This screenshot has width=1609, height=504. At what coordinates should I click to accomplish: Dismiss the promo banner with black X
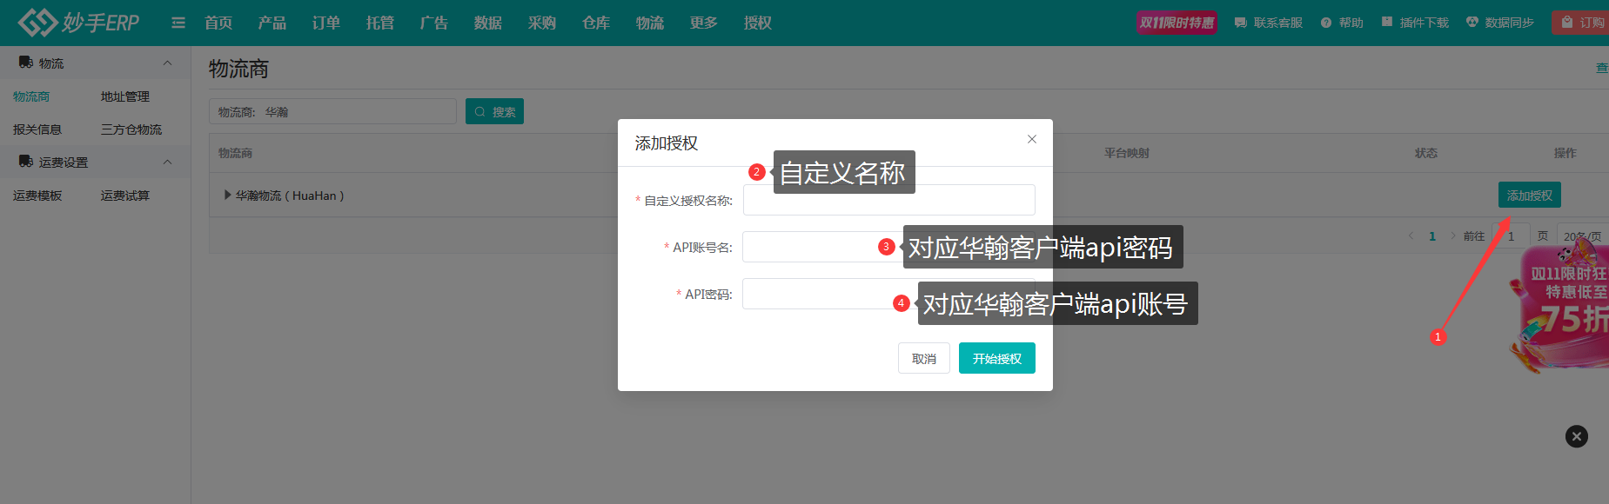click(1576, 436)
